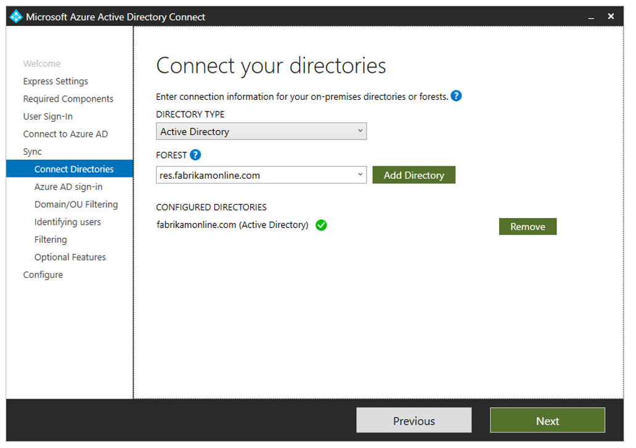Click fabrikamonline.com (Active Directory) entry

pyautogui.click(x=232, y=225)
